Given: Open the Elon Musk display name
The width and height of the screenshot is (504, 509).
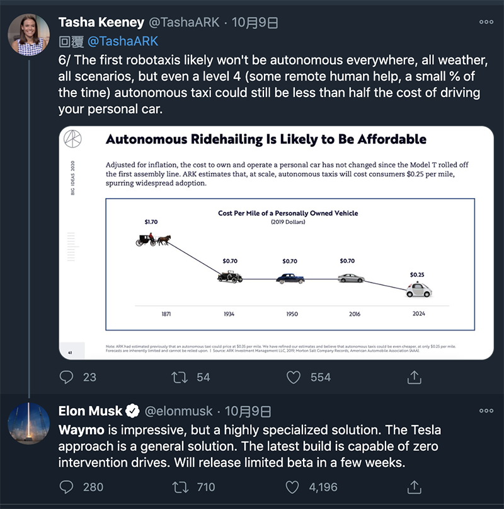Looking at the screenshot, I should pyautogui.click(x=90, y=411).
